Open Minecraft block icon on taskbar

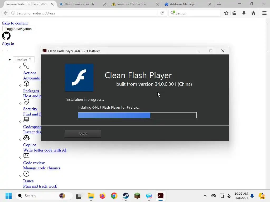(x=137, y=196)
